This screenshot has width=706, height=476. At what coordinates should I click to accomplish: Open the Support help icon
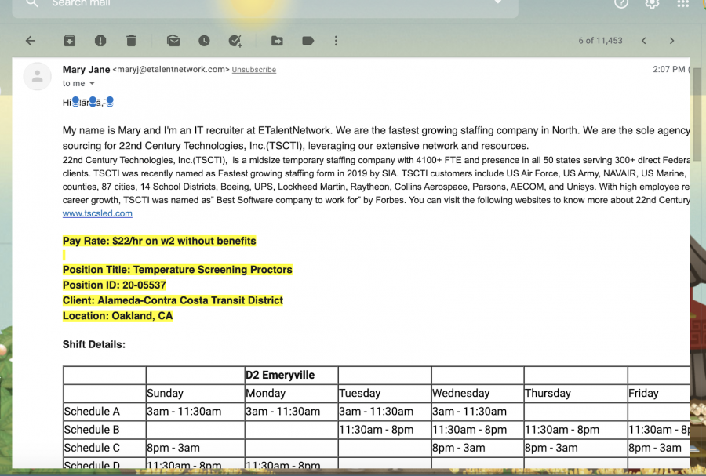[x=621, y=4]
